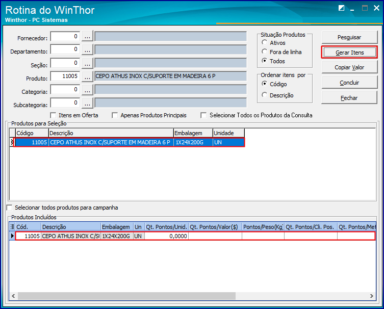The height and width of the screenshot is (309, 384).
Task: Click the 0,0000 points cell in included products
Action: (x=167, y=236)
